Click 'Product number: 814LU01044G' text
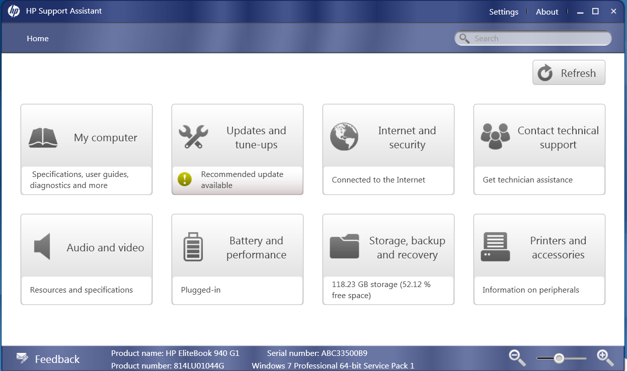Screen dimensions: 627x371 [168, 365]
